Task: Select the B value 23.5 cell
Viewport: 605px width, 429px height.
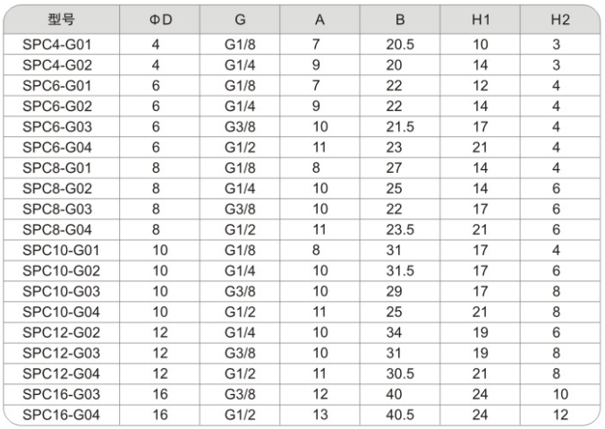Action: (400, 230)
